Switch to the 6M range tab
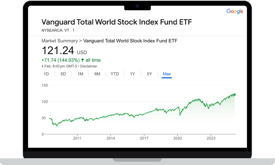This screenshot has height=165, width=275. click(x=97, y=74)
